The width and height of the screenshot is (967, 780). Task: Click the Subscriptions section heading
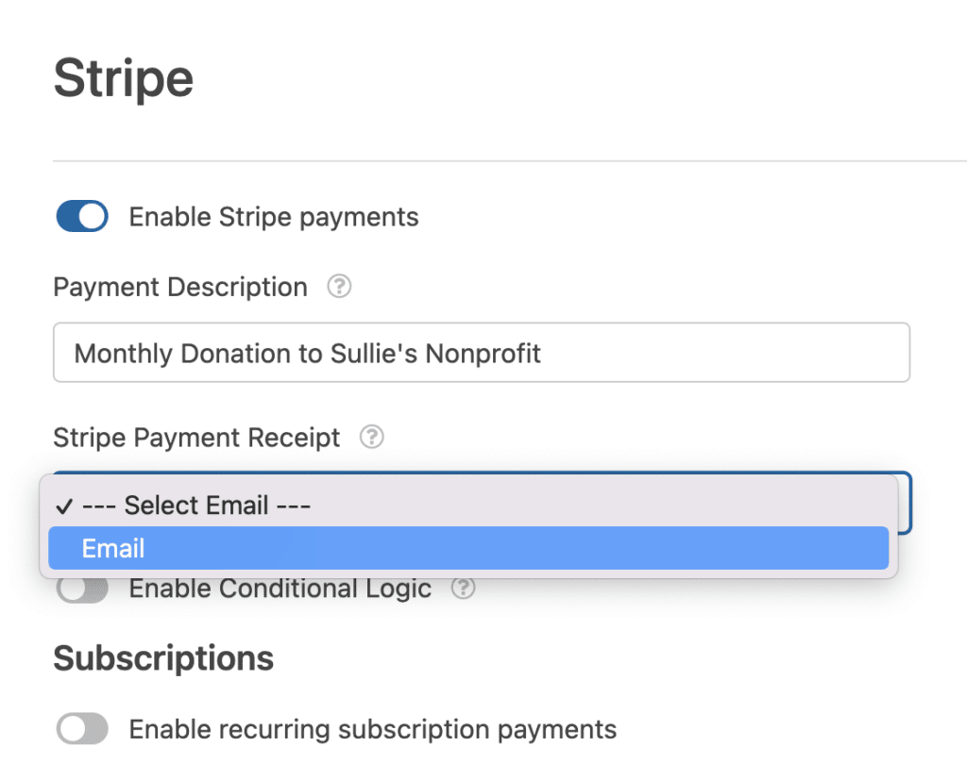[x=162, y=657]
